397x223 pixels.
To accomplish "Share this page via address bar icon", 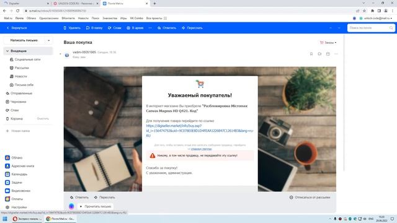I will [358, 11].
